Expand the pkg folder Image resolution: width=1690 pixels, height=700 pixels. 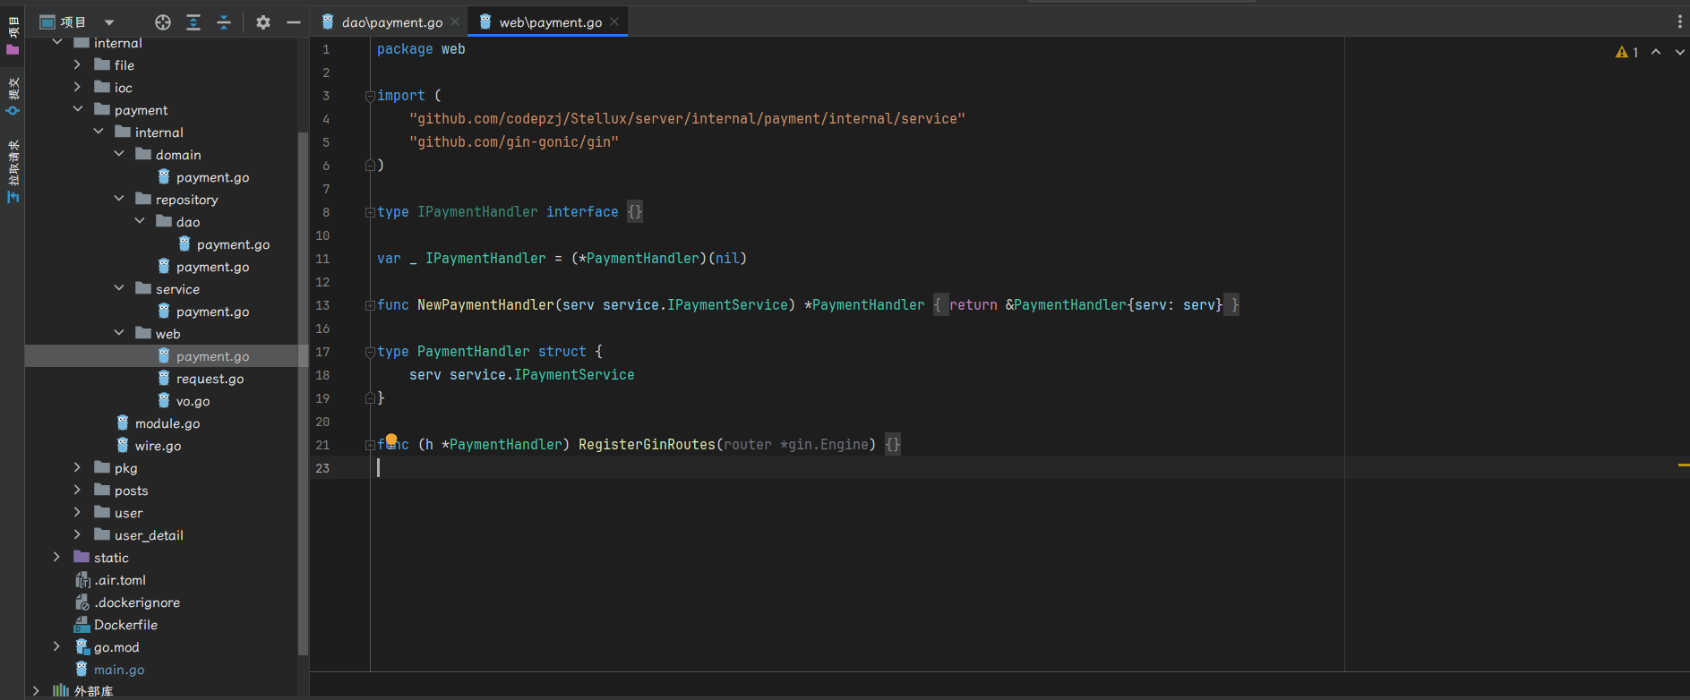tap(78, 467)
